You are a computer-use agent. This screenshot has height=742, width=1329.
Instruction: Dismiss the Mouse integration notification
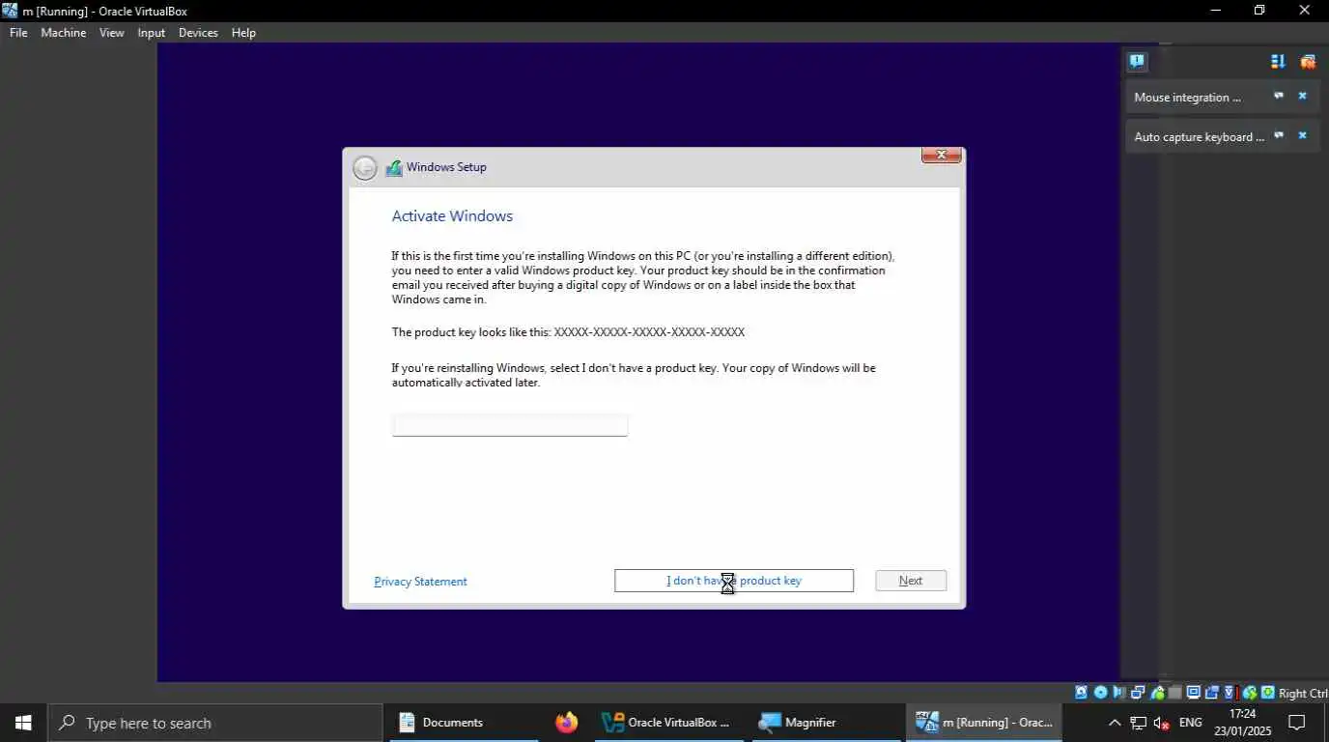pyautogui.click(x=1302, y=96)
